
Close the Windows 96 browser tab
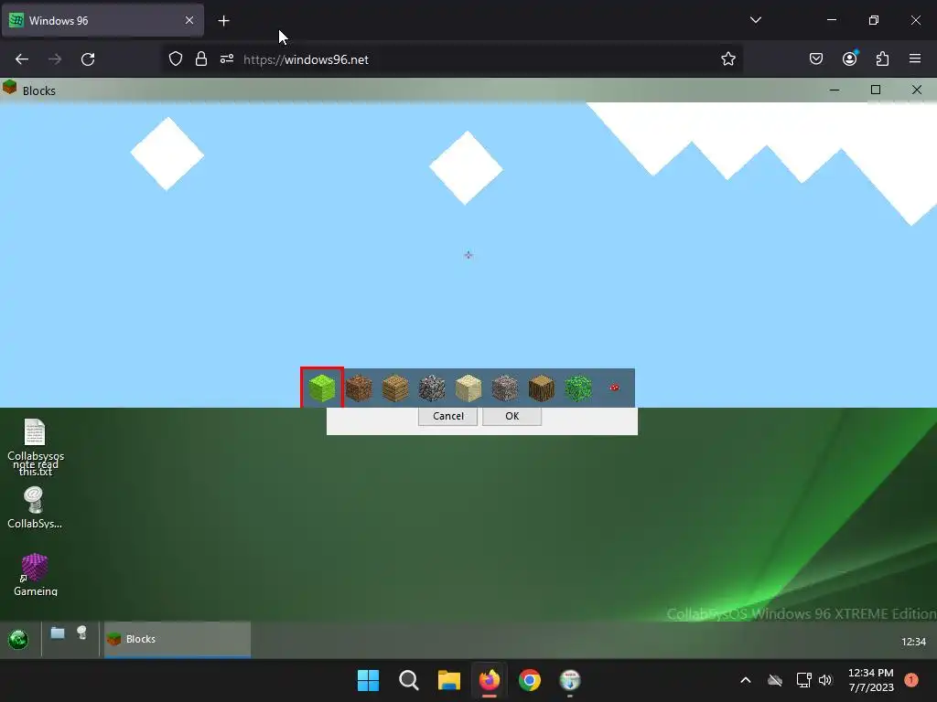click(x=188, y=20)
